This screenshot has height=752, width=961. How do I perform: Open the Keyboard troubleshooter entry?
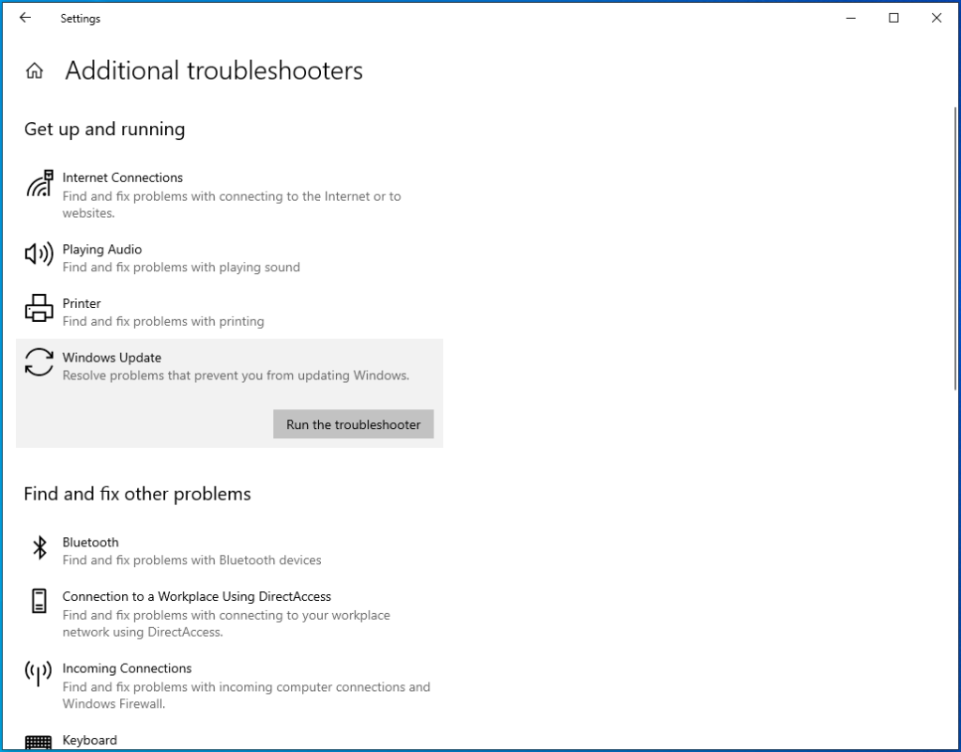coord(89,740)
